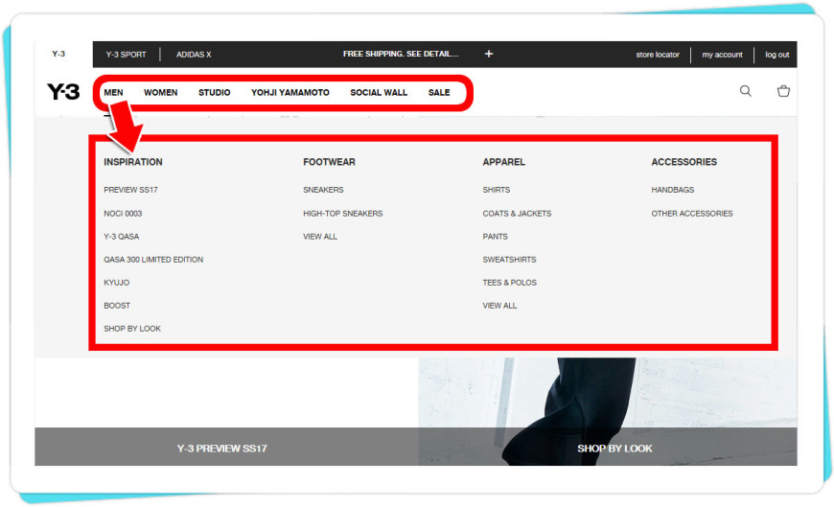
Task: Browse SNEAKERS
Action: 323,190
